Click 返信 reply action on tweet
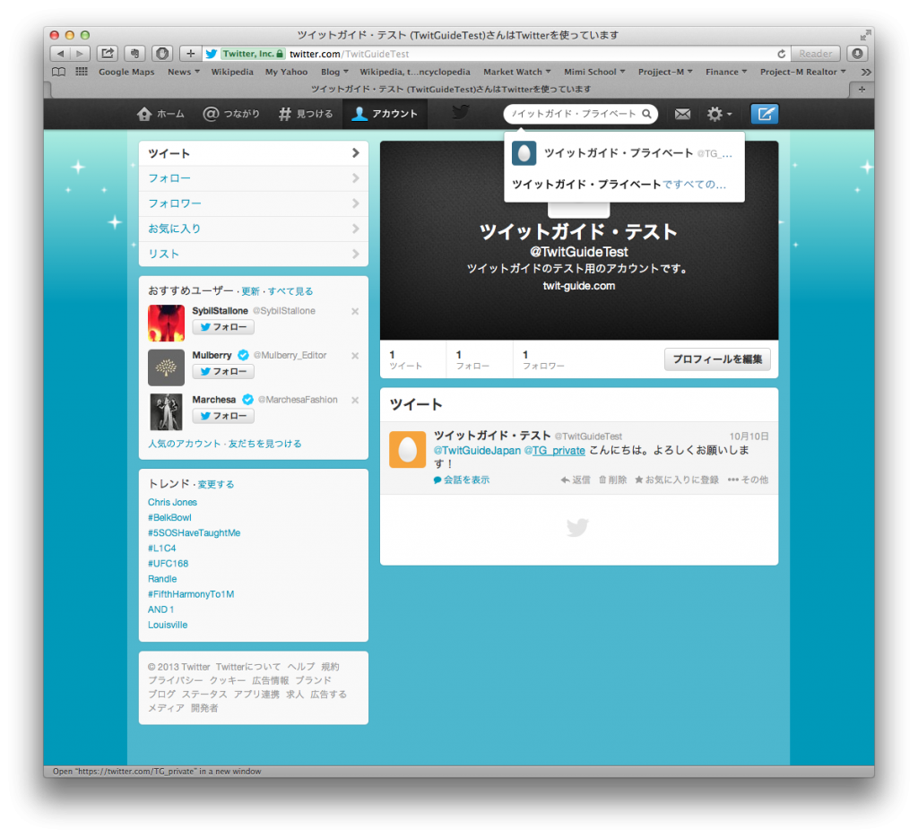The height and width of the screenshot is (838, 918). click(576, 479)
